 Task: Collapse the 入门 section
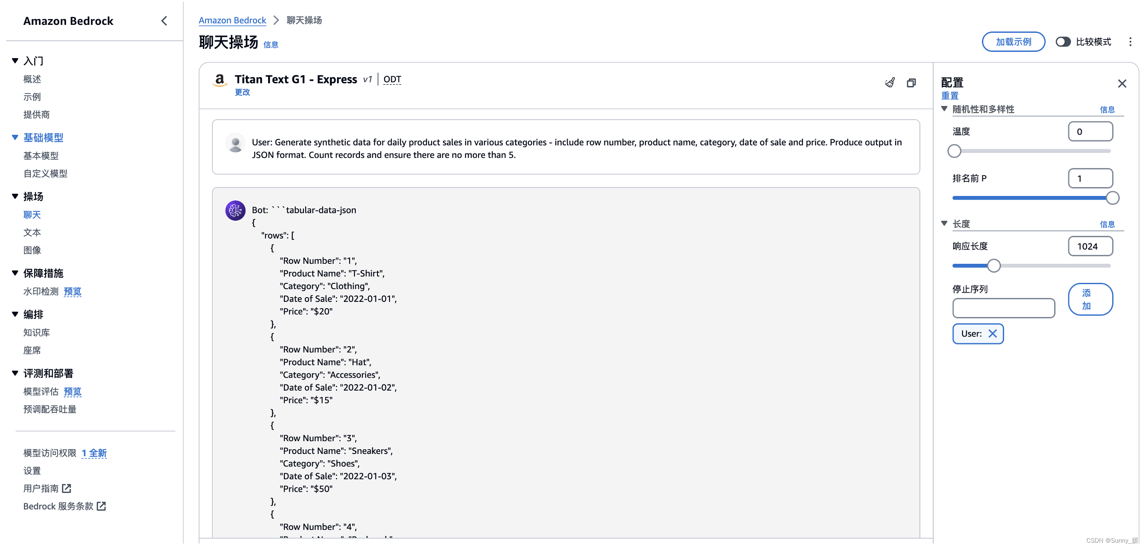click(15, 60)
